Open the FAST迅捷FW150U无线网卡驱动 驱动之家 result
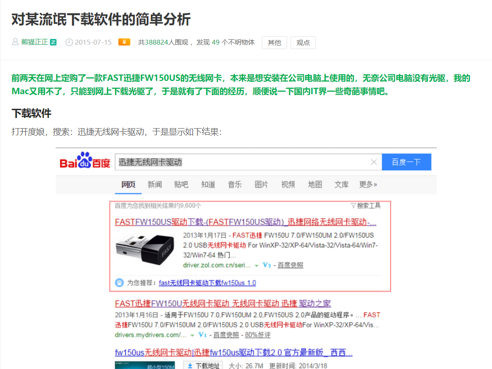This screenshot has height=369, width=492. (223, 303)
